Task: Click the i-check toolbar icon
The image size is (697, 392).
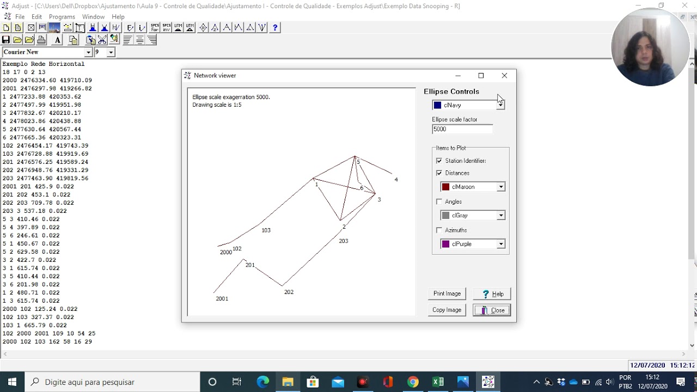Action: [x=142, y=27]
